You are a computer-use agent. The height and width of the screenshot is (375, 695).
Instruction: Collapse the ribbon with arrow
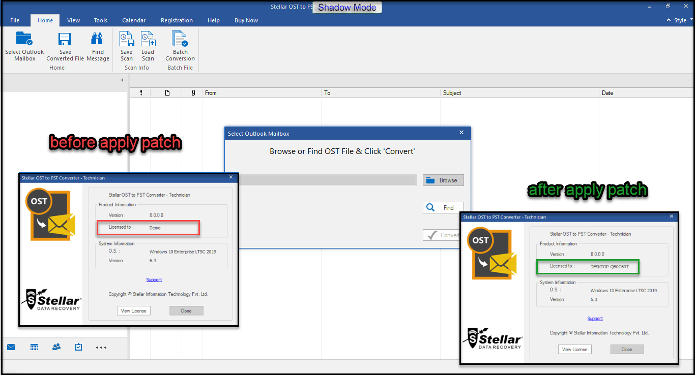pyautogui.click(x=669, y=20)
